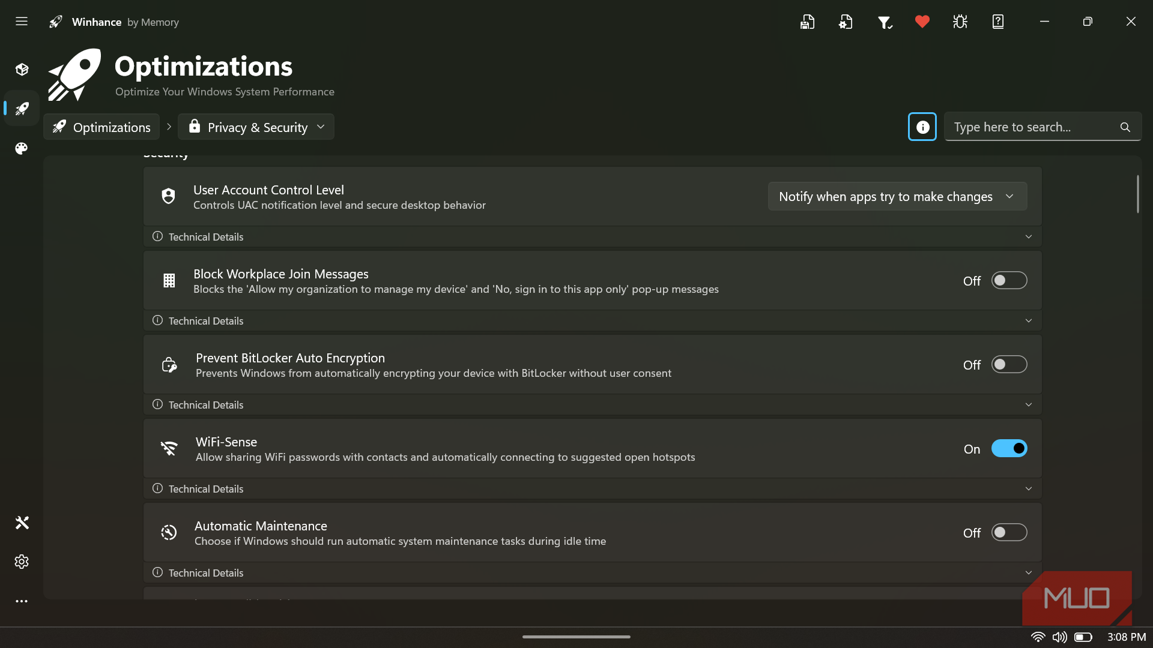
Task: Enable Prevent BitLocker Auto Encryption toggle
Action: (x=1009, y=364)
